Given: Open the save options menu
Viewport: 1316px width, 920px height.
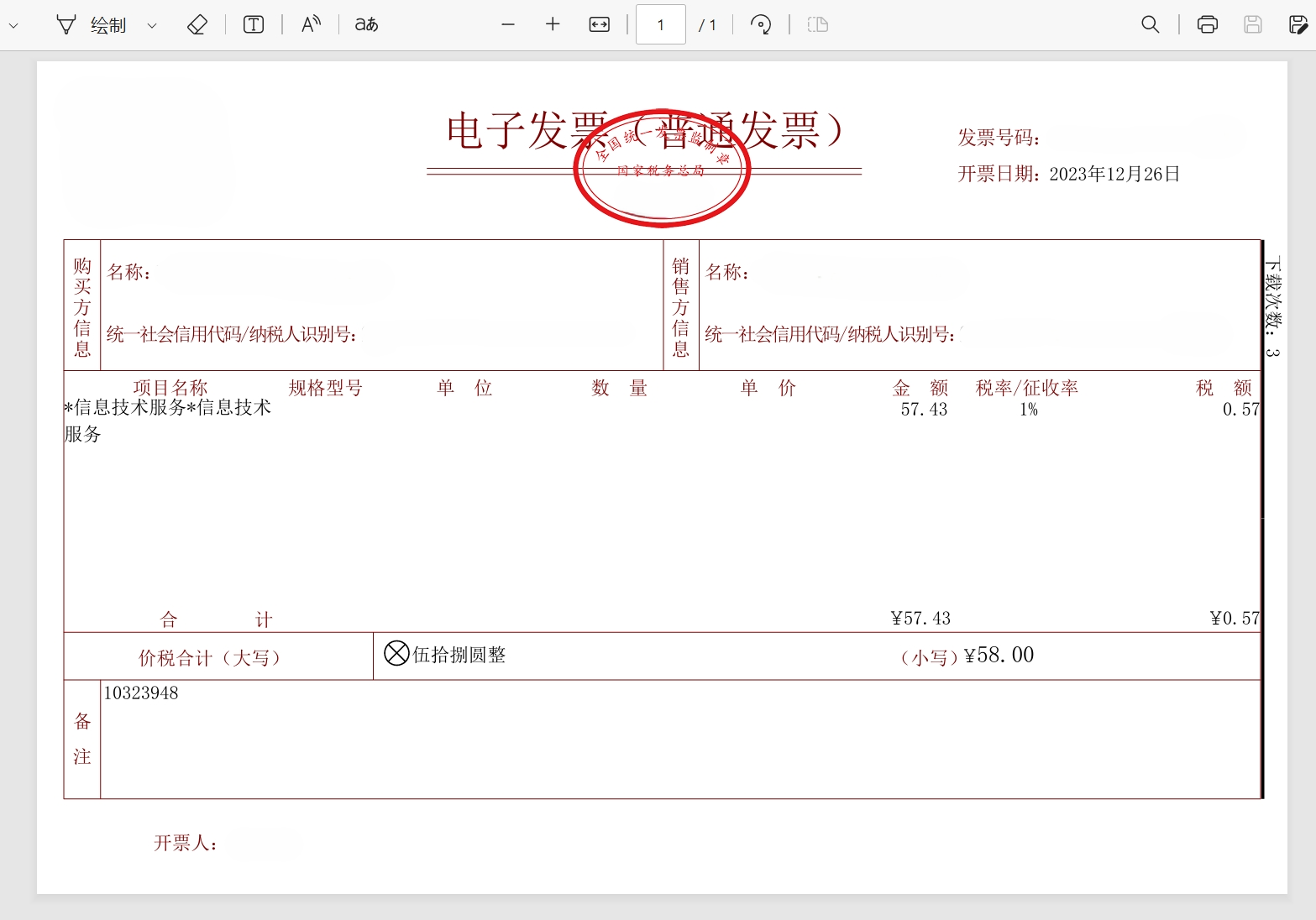Looking at the screenshot, I should [x=1298, y=24].
